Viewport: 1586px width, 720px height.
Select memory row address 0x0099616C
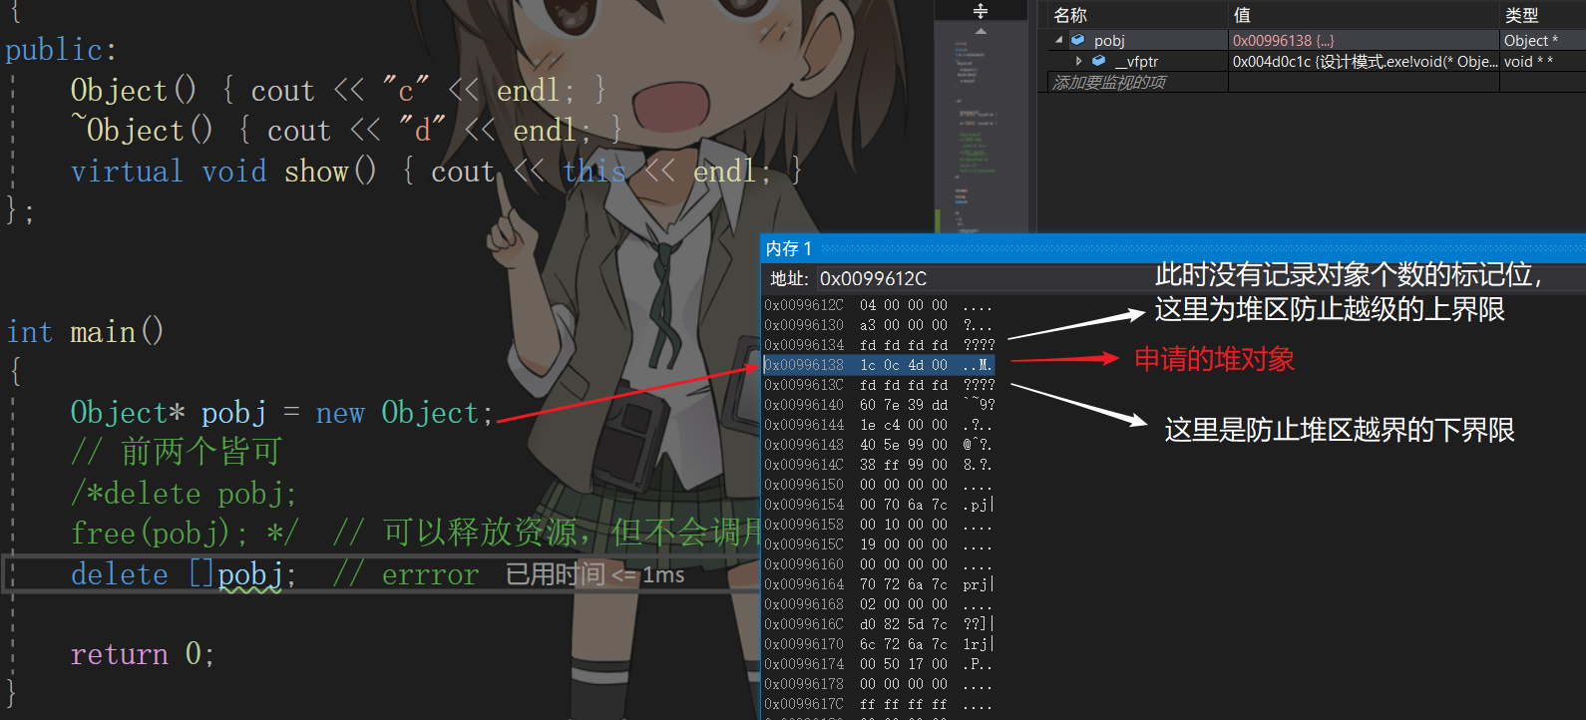[x=804, y=624]
